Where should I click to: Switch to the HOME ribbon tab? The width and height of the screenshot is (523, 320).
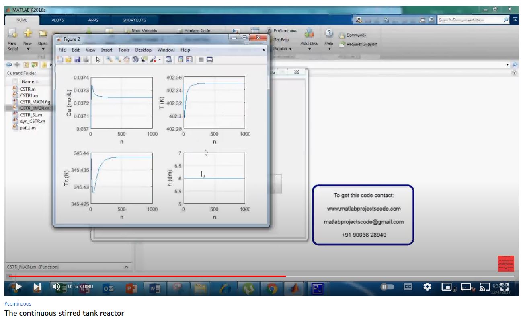tap(22, 20)
